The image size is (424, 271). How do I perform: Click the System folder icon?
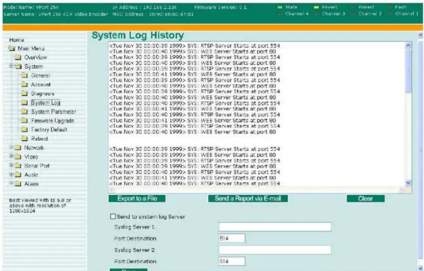[x=19, y=66]
